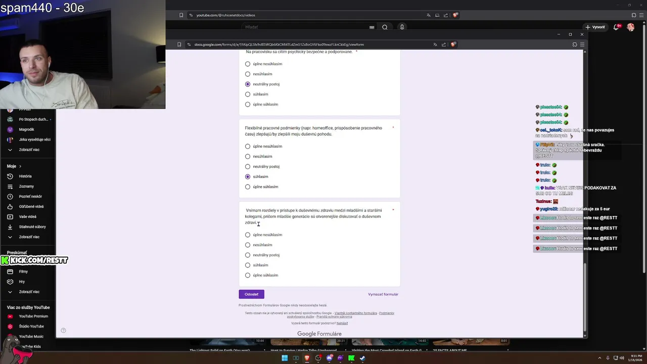
Task: Open the História icon in YouTube sidebar
Action: point(10,176)
